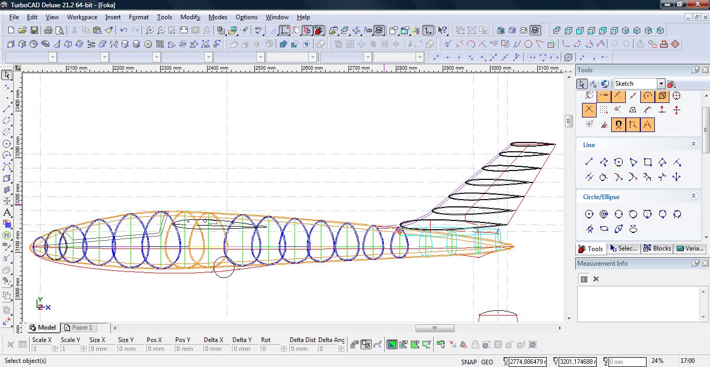
Task: Click the Save (floppy disk) icon
Action: pos(34,31)
